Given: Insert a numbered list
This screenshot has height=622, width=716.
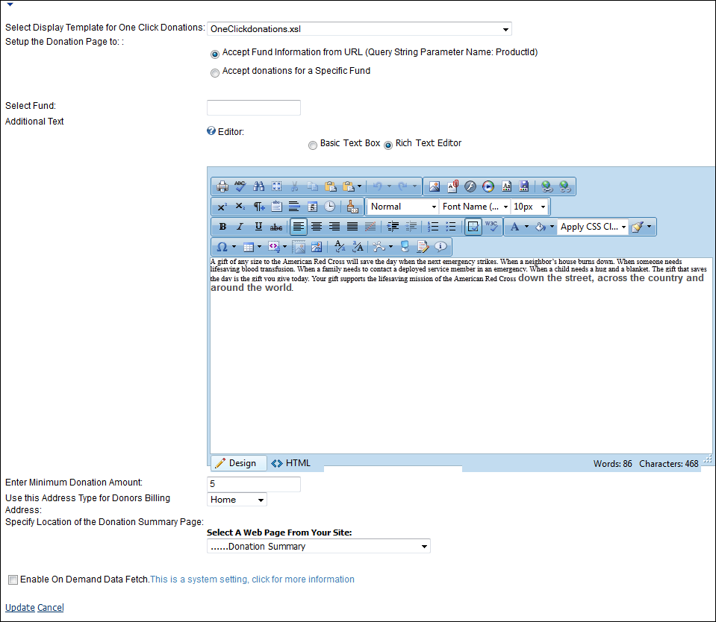Looking at the screenshot, I should [x=433, y=227].
